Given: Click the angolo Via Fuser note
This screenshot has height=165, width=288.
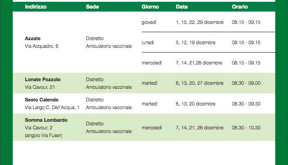Looking at the screenshot, I should coord(43,136).
